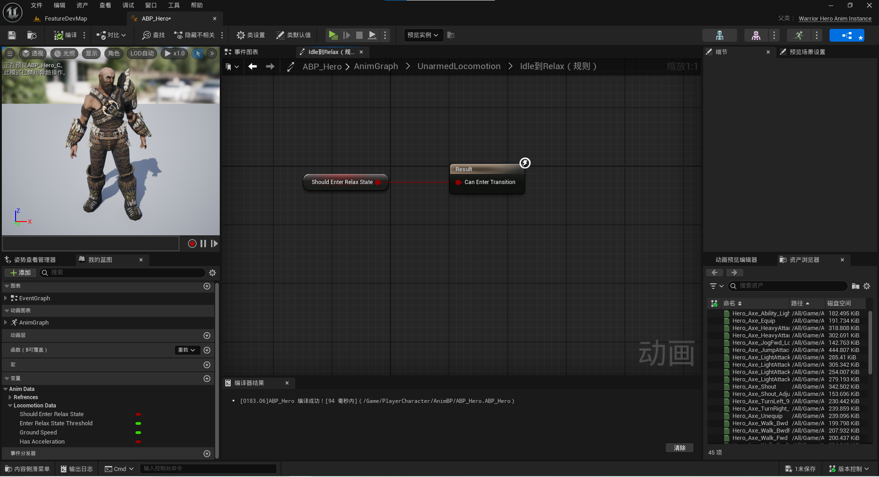Open the 资产 menu in menu bar
Image resolution: width=879 pixels, height=477 pixels.
[x=82, y=5]
